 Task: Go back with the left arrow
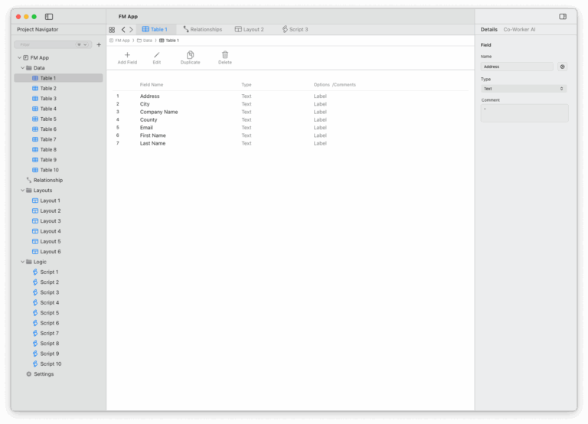click(x=123, y=30)
